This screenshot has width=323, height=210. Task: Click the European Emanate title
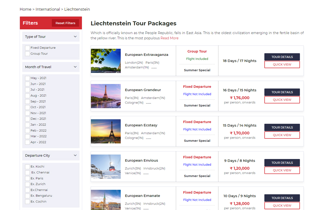(142, 195)
